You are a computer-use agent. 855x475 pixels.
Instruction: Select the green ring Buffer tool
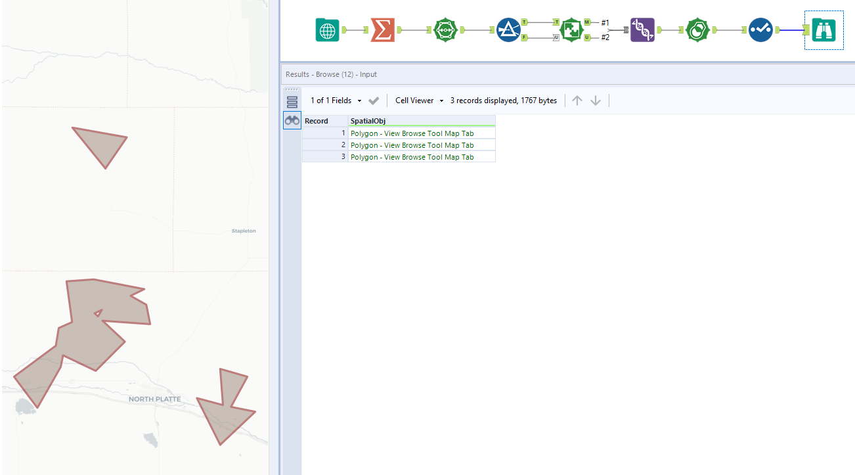(697, 30)
